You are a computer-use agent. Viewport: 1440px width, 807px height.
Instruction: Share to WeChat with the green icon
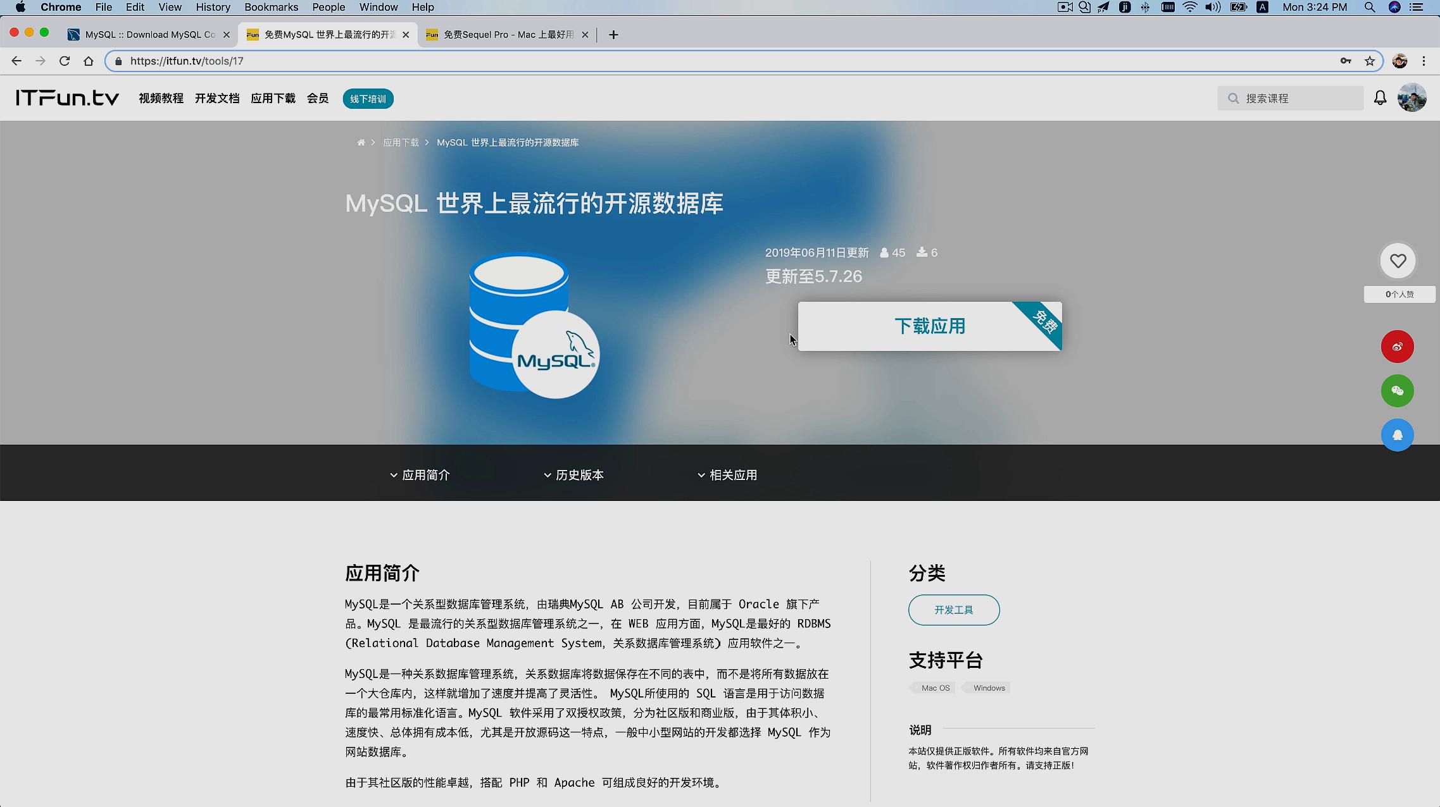coord(1398,391)
